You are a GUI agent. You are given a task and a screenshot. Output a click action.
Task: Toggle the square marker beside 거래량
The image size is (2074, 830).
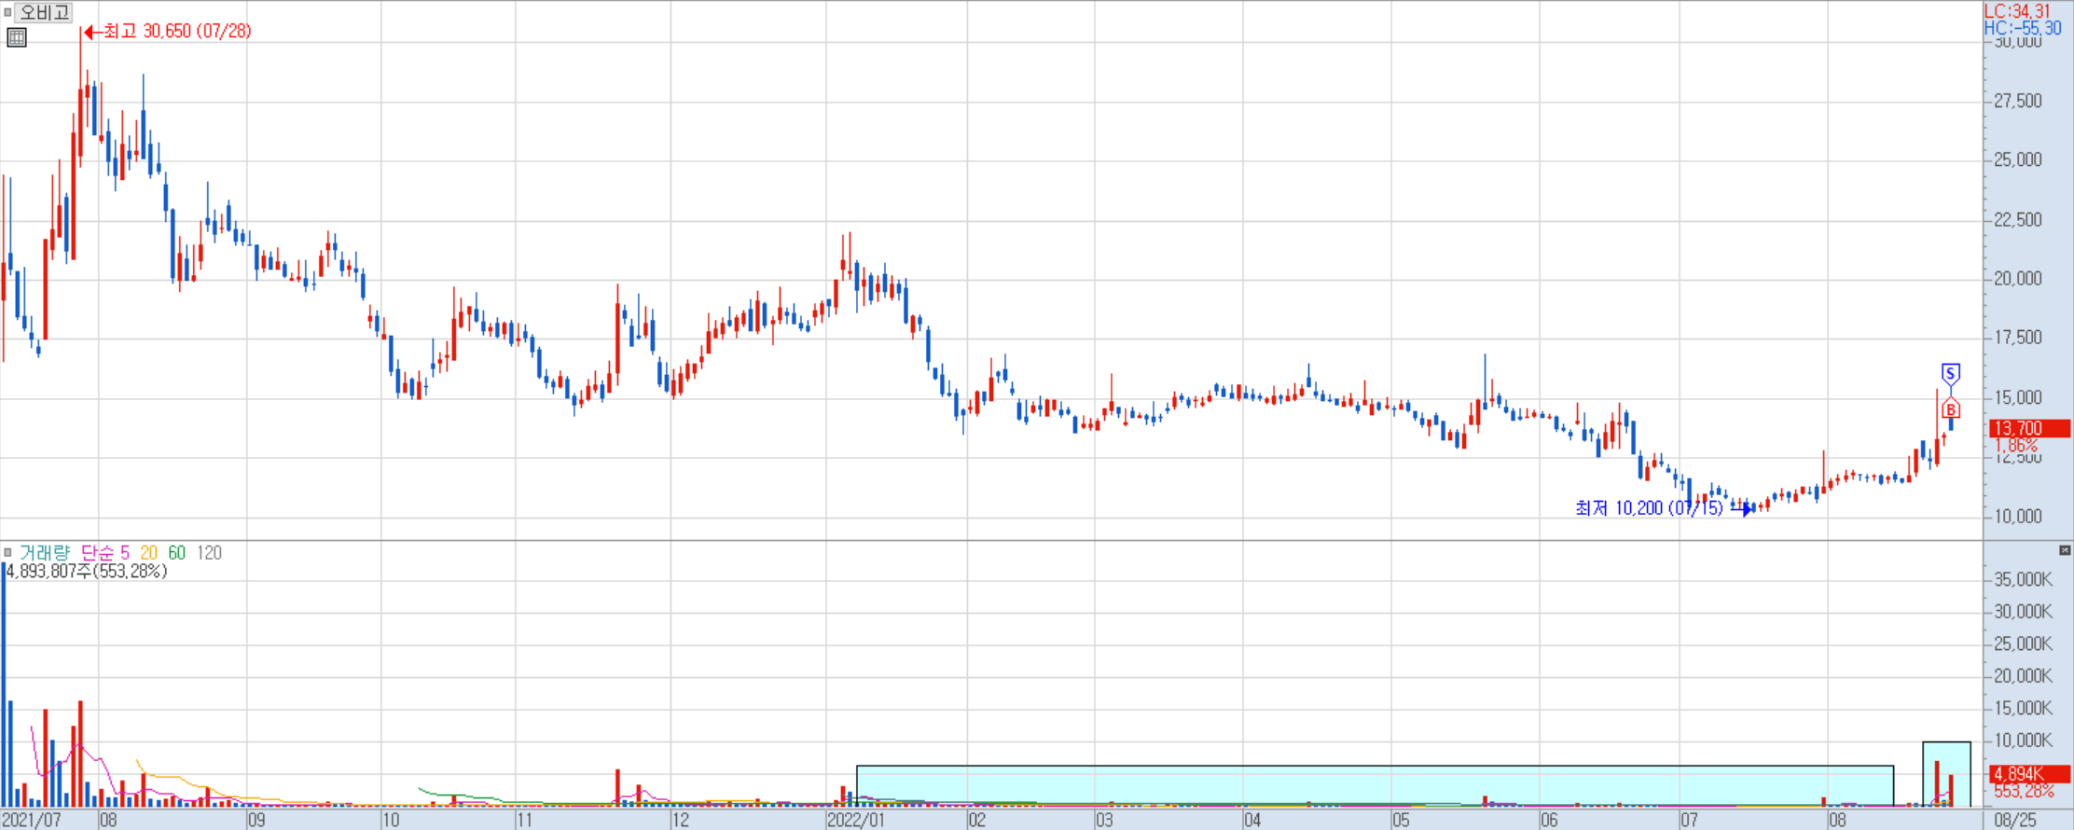pos(7,552)
